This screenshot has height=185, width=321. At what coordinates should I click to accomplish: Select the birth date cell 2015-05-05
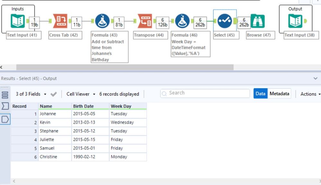pyautogui.click(x=90, y=114)
